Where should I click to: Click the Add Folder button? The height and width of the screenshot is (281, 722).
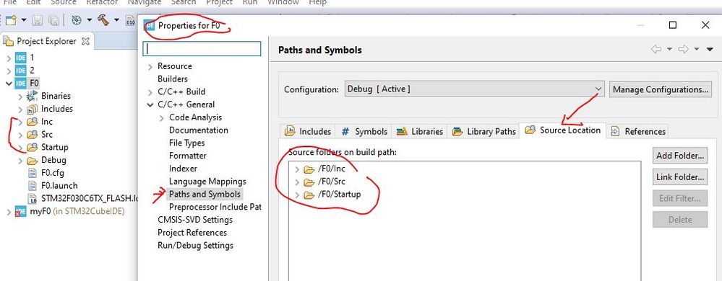pos(680,155)
